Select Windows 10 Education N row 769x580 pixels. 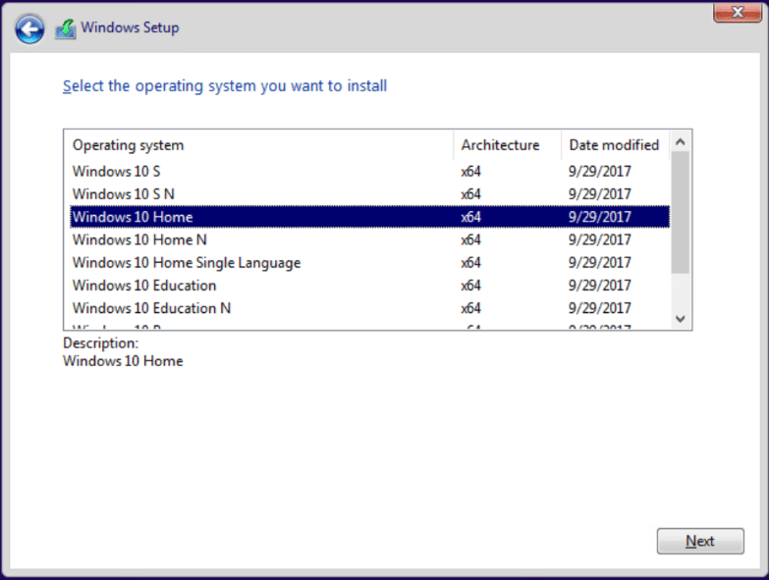click(151, 308)
